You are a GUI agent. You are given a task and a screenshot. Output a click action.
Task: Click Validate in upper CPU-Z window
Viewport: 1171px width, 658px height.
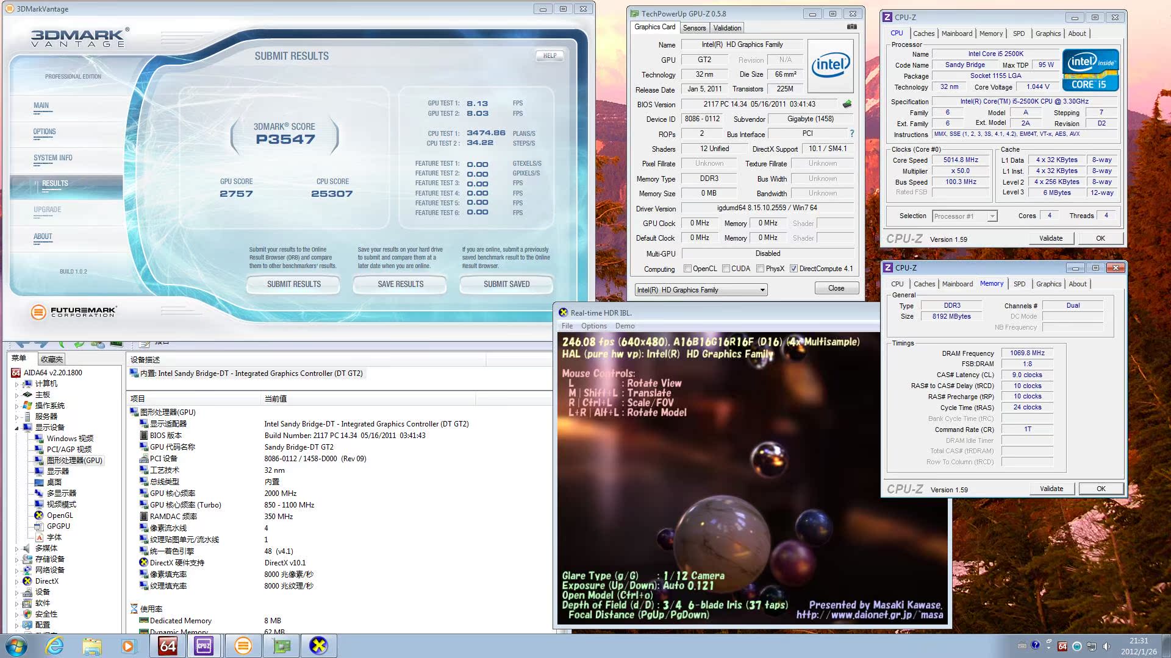1050,238
